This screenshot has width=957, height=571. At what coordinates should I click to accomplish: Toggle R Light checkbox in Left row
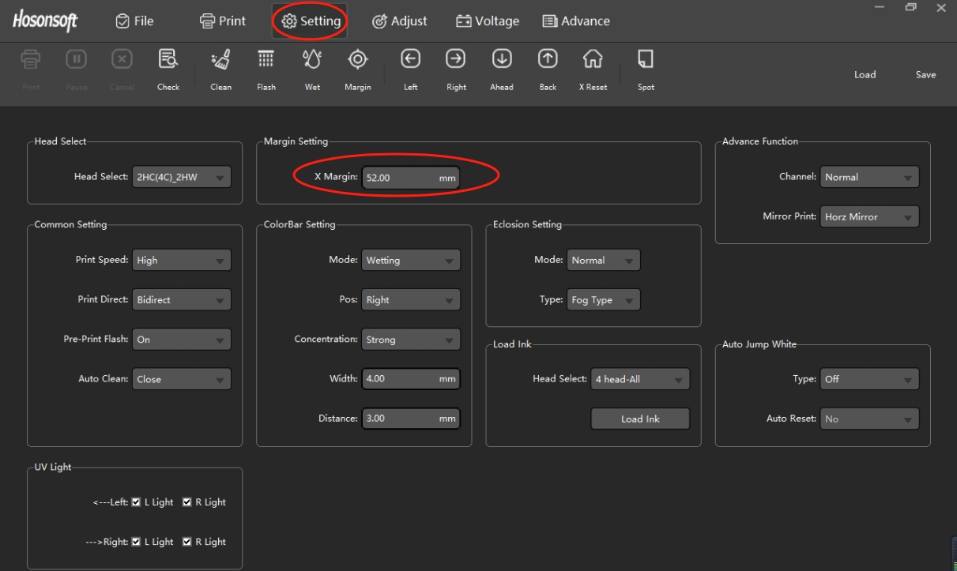click(187, 502)
